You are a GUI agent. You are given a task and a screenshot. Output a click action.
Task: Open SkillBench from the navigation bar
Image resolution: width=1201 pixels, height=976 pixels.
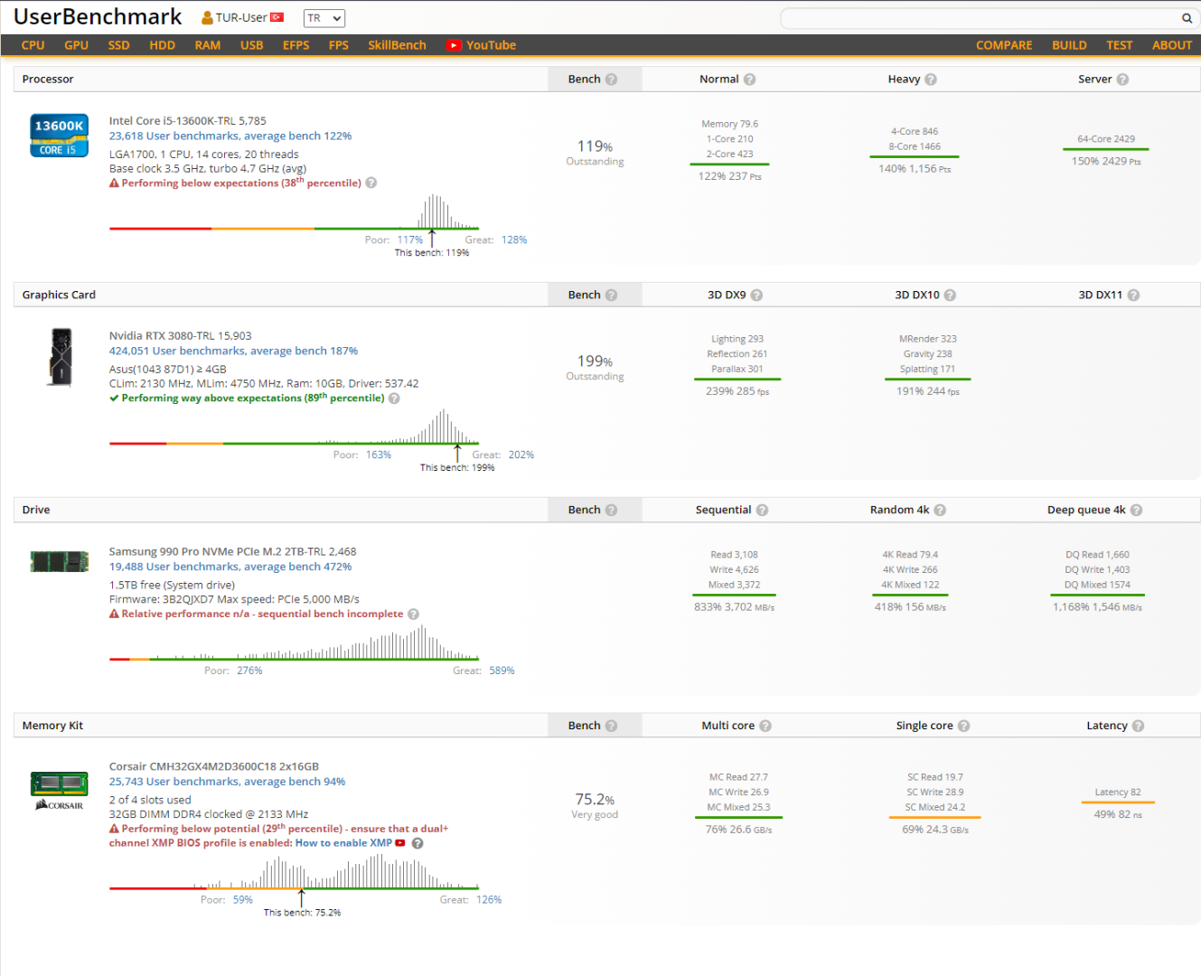397,45
